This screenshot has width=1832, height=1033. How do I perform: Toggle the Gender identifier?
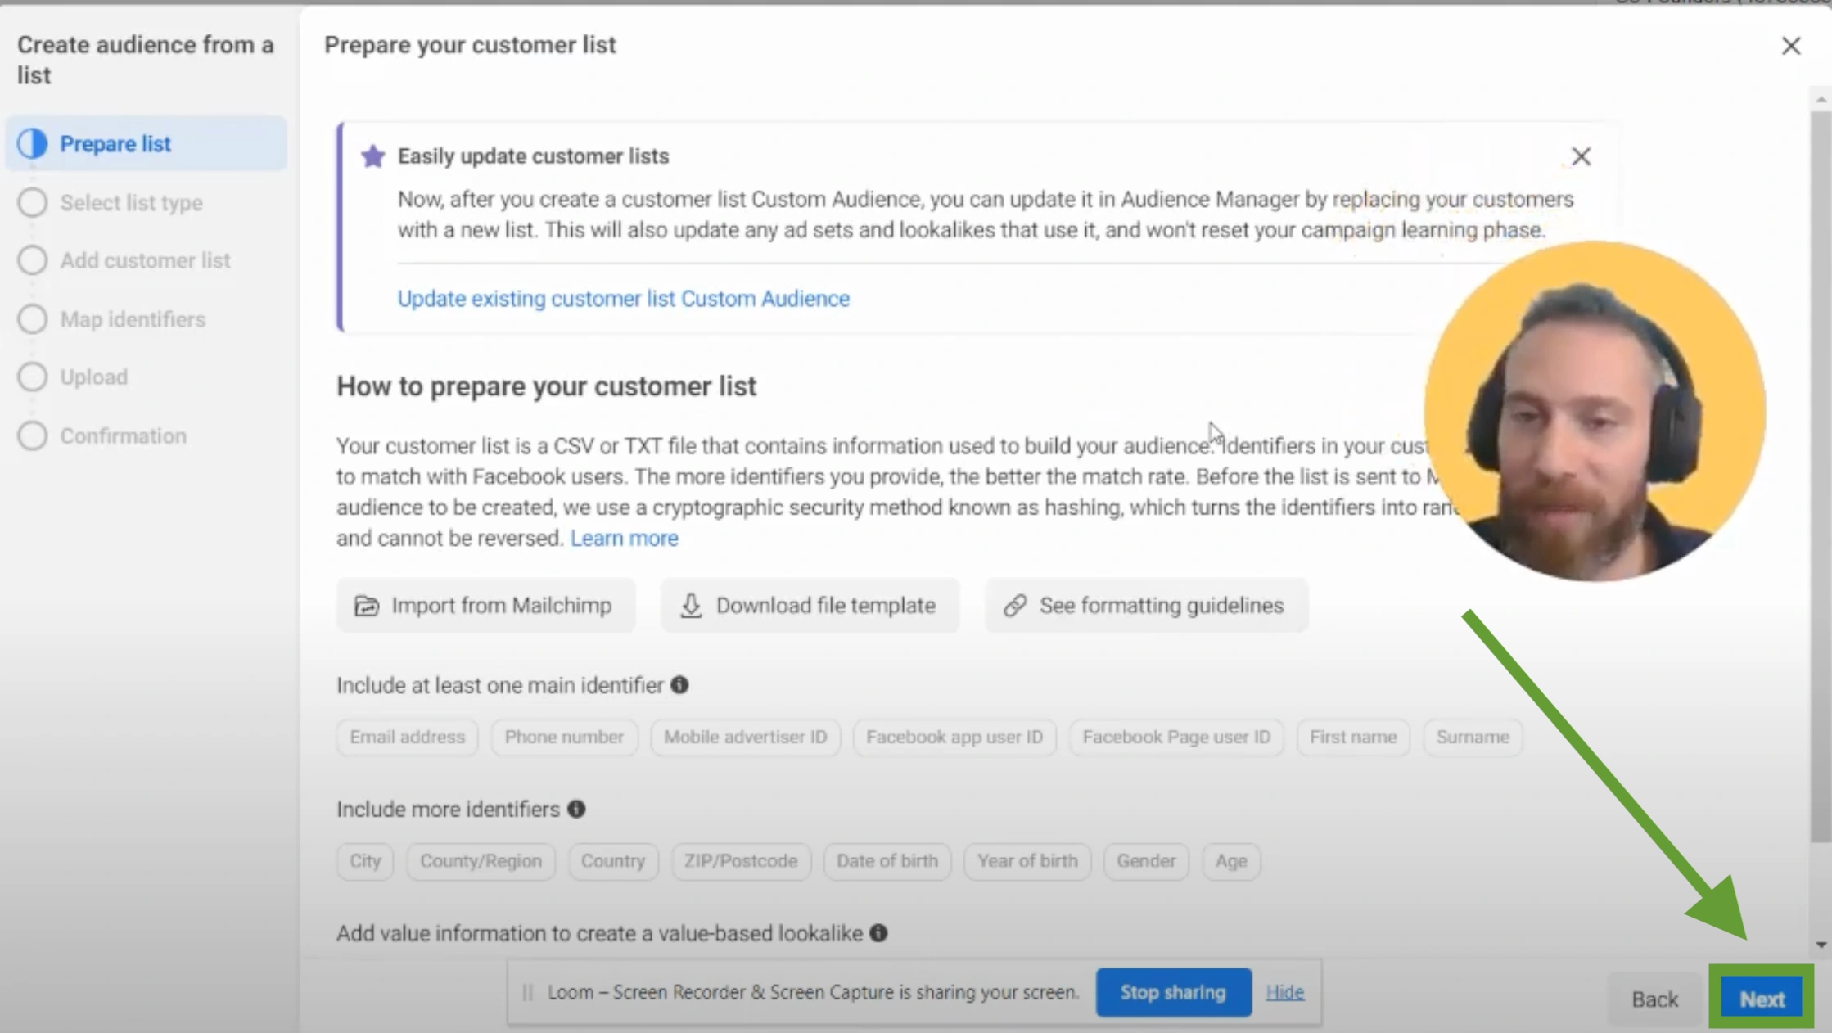click(x=1145, y=861)
